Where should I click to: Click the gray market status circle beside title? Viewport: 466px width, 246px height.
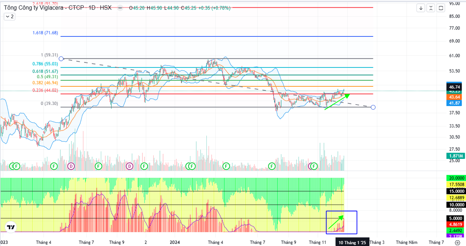[120, 8]
